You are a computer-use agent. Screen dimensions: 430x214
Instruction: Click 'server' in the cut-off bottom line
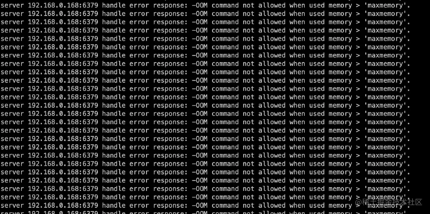12,212
